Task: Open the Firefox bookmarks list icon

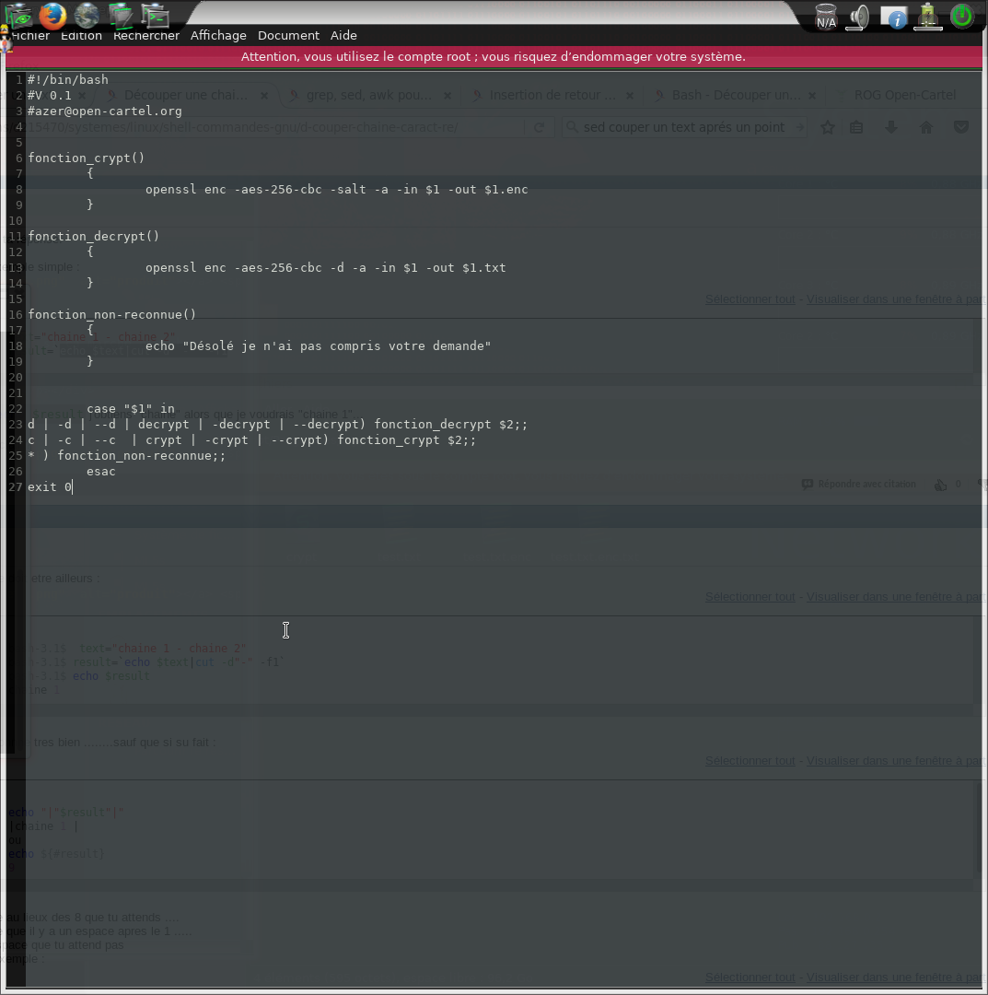Action: click(856, 127)
